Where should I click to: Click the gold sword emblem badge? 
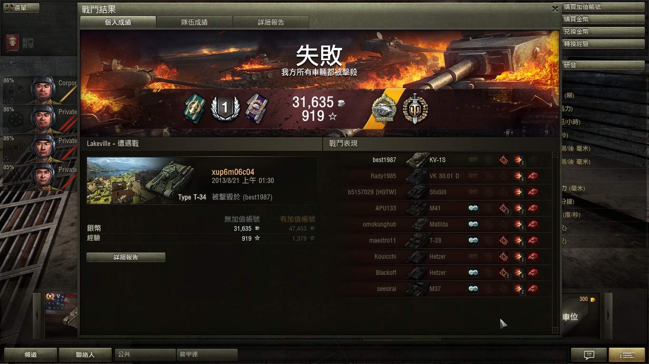[415, 109]
